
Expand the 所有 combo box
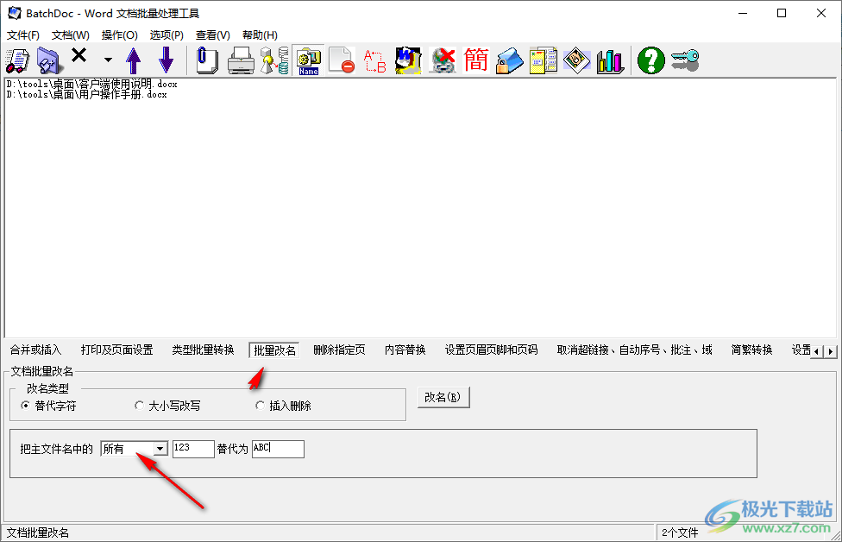click(160, 449)
